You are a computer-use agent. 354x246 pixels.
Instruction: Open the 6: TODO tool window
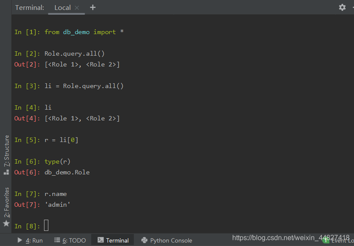[70, 240]
